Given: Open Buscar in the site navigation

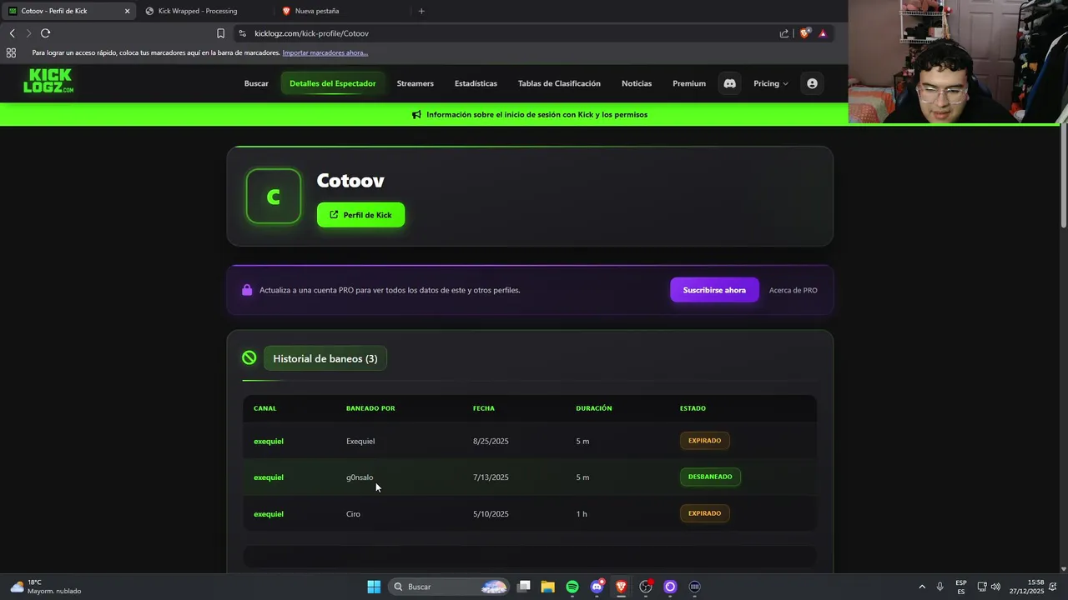Looking at the screenshot, I should pyautogui.click(x=256, y=83).
